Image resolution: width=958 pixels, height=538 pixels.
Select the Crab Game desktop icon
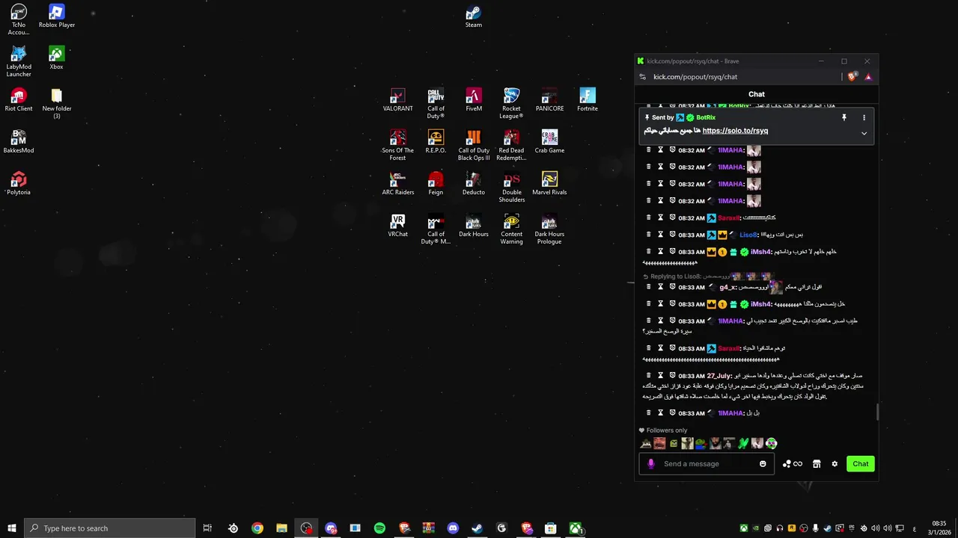click(549, 142)
